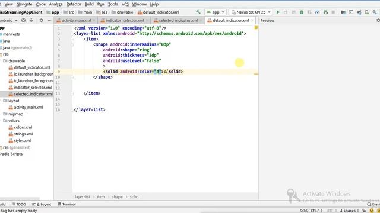This screenshot has width=380, height=213.
Task: Open the Android project view dropdown
Action: click(x=9, y=21)
